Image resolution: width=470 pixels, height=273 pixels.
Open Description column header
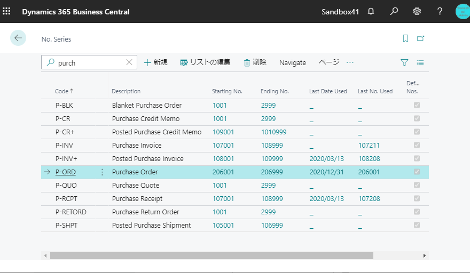[126, 91]
